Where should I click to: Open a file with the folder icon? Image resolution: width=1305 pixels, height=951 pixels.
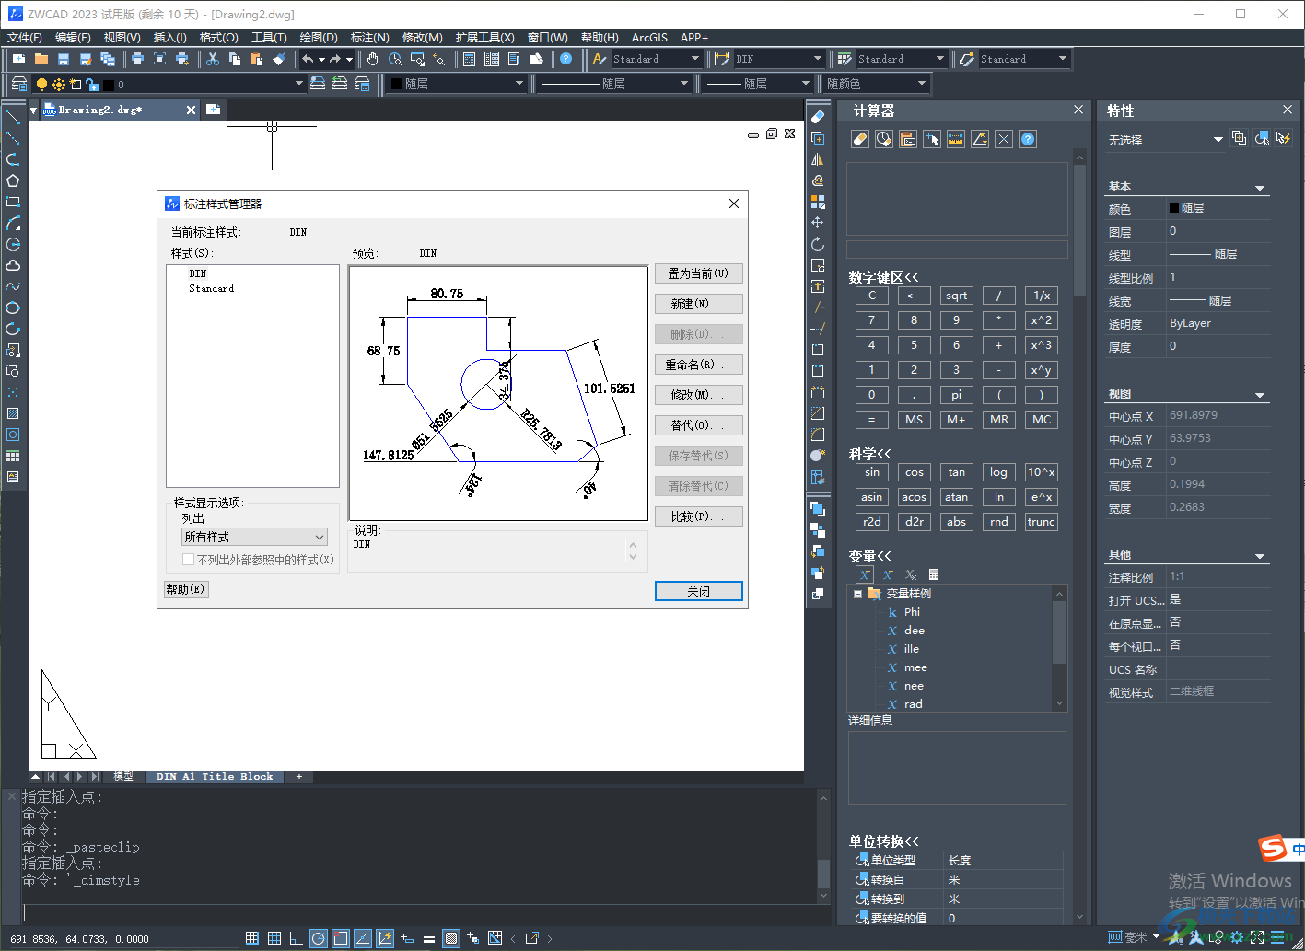[x=41, y=59]
